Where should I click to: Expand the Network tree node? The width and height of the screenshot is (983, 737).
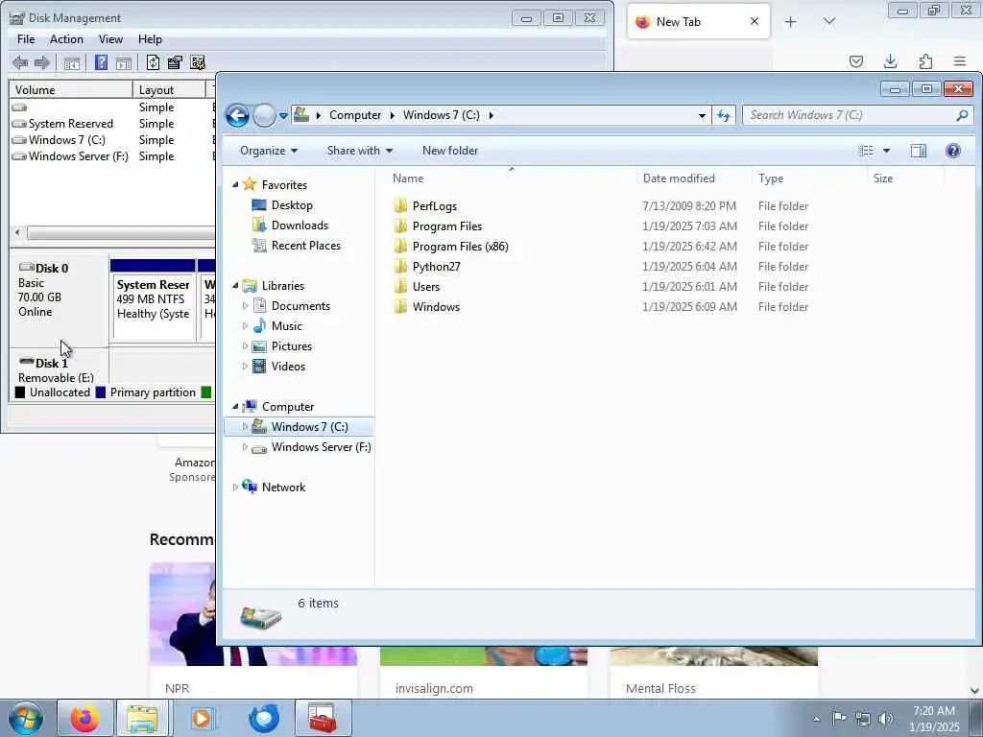tap(236, 487)
